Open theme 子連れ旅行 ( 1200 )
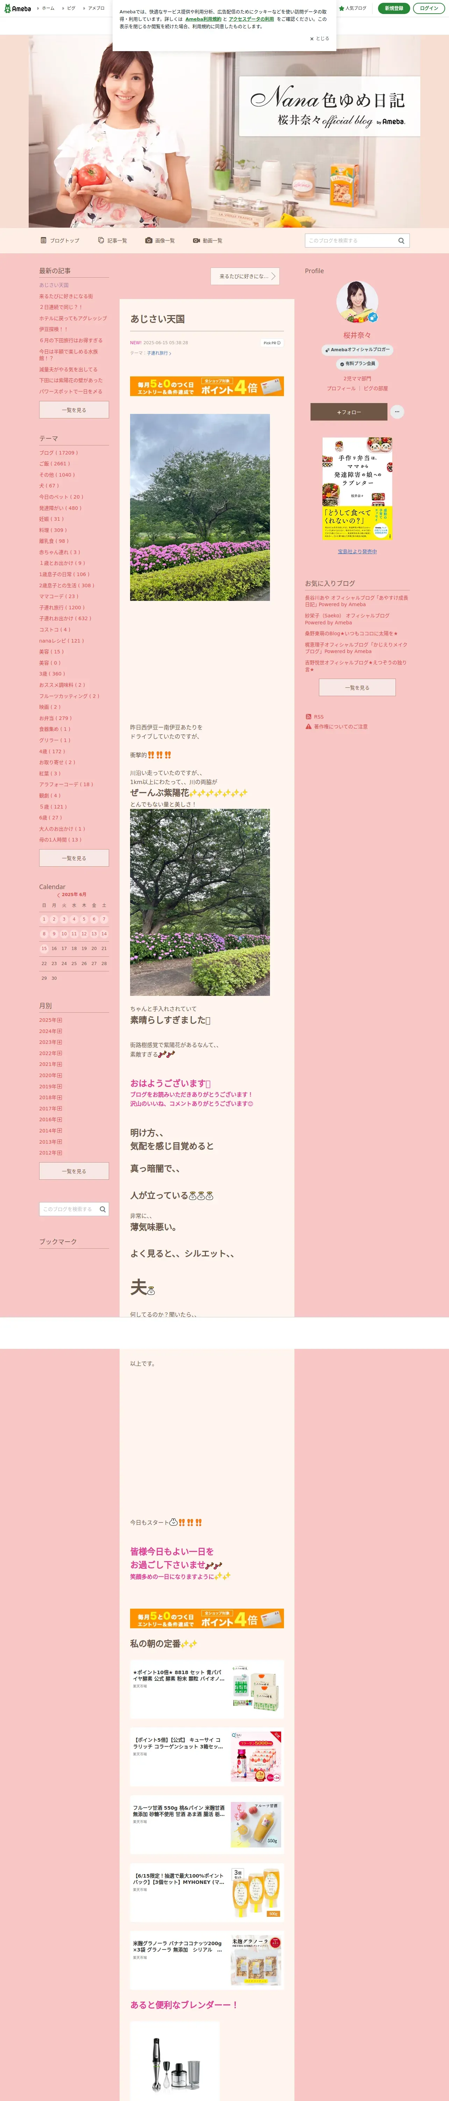Image resolution: width=449 pixels, height=2101 pixels. pyautogui.click(x=61, y=608)
